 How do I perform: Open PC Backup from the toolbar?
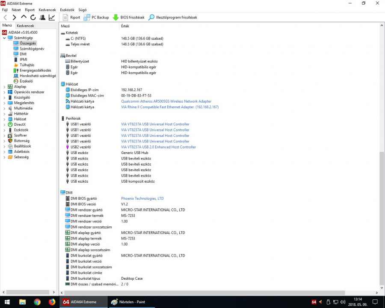pyautogui.click(x=96, y=18)
